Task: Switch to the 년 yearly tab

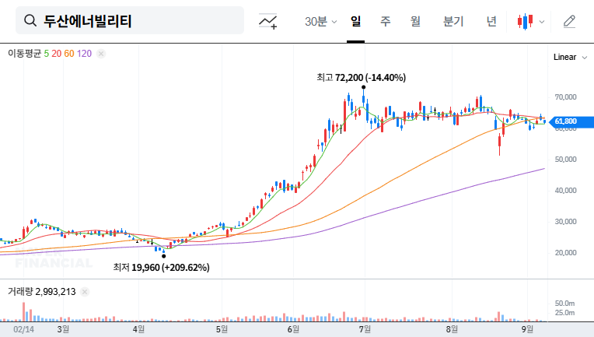Action: [491, 21]
